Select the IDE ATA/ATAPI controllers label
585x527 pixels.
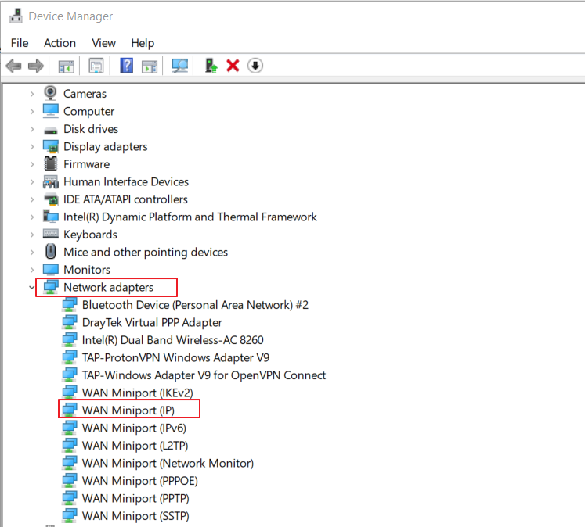tap(125, 199)
